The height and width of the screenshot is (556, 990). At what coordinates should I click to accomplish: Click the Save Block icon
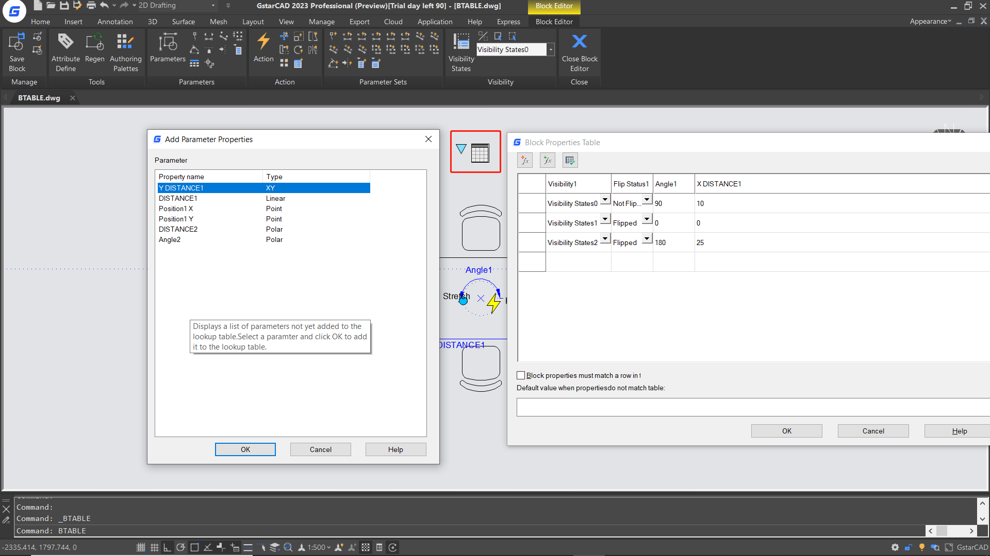[16, 42]
